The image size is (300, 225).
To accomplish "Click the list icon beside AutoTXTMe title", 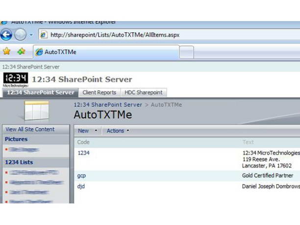I will (x=37, y=111).
